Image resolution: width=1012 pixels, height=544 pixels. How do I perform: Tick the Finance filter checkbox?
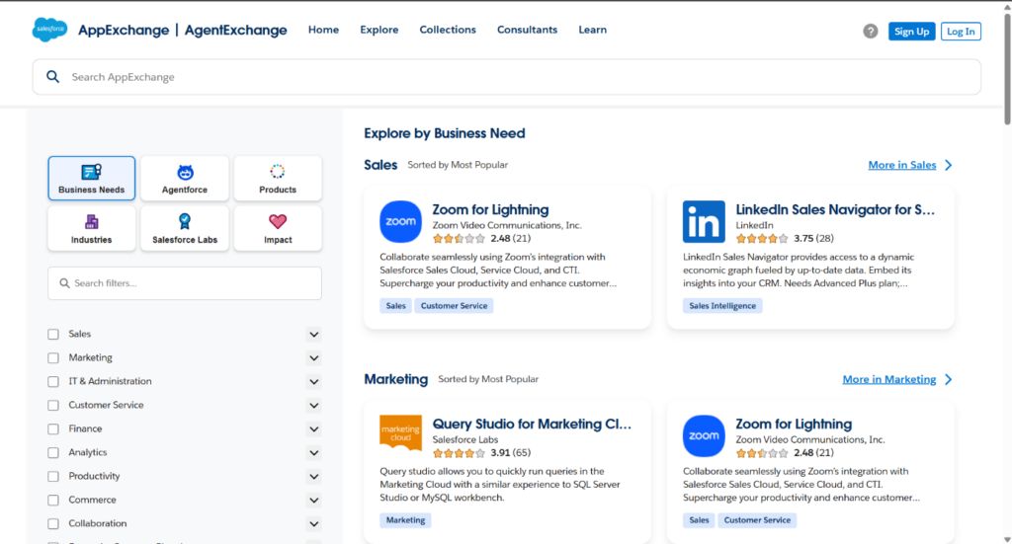pos(53,428)
